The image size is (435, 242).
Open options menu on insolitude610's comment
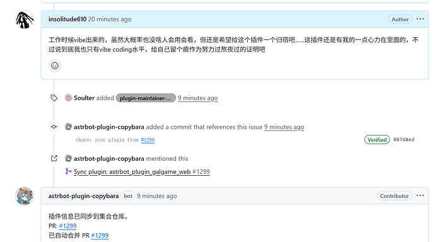point(420,19)
